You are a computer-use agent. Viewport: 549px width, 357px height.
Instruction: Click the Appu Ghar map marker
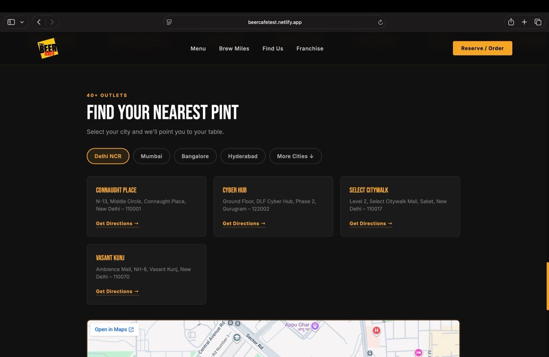(x=315, y=326)
